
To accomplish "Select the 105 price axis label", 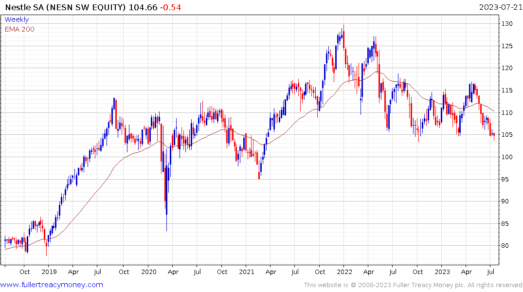I will tap(507, 135).
